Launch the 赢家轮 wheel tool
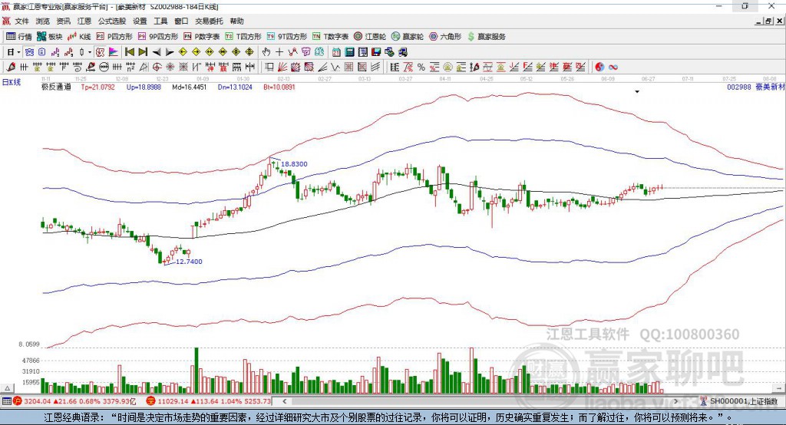This screenshot has width=786, height=425. (x=408, y=37)
